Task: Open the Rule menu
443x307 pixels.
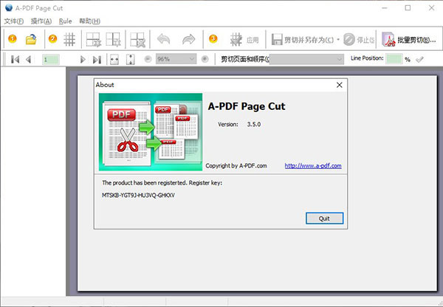Action: pos(65,21)
